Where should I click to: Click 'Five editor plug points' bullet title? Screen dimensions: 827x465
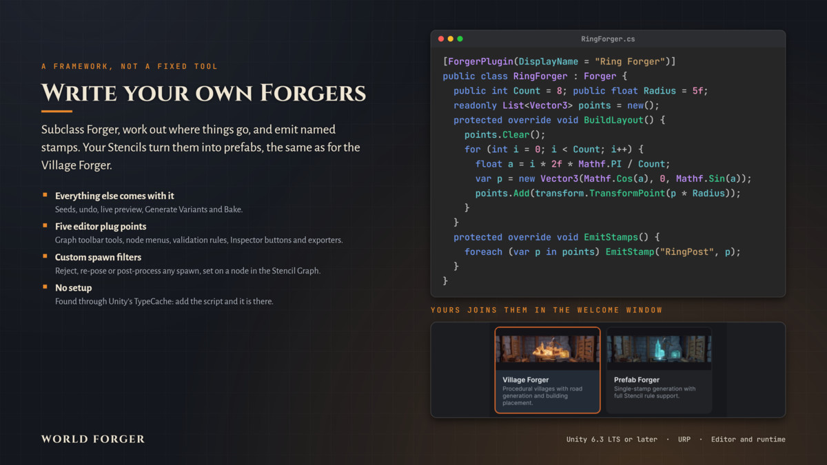pos(101,226)
